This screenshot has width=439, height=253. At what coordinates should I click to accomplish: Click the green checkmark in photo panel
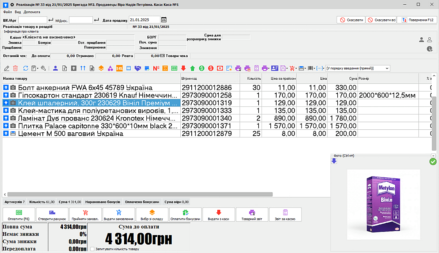tap(433, 162)
